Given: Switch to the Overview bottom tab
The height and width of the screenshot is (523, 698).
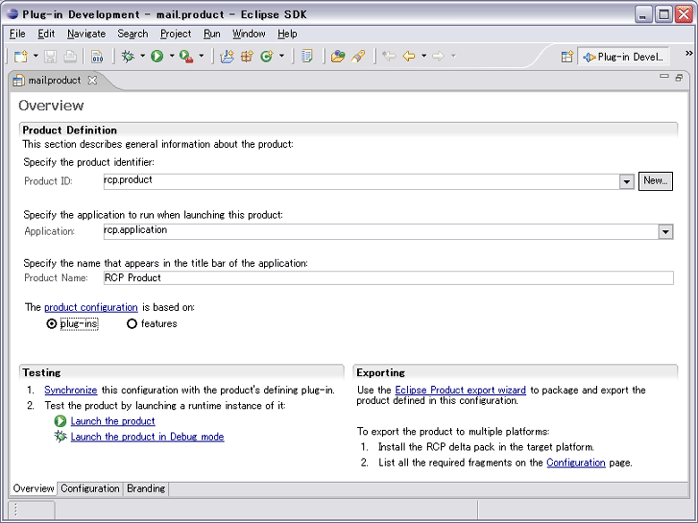Looking at the screenshot, I should tap(33, 489).
